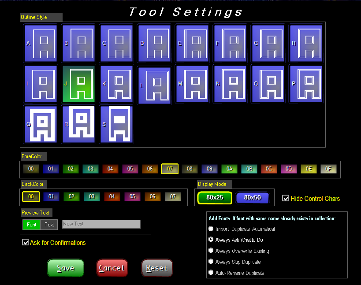Reset the tool settings
Viewport: 361px width, 285px height.
pos(157,268)
